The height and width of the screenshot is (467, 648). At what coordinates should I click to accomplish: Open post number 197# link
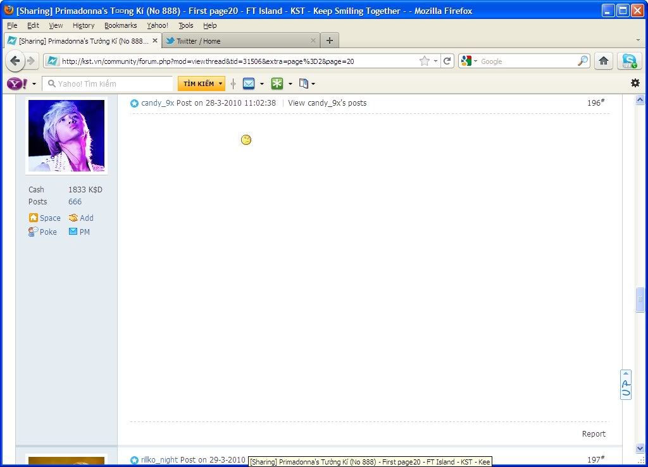click(595, 459)
